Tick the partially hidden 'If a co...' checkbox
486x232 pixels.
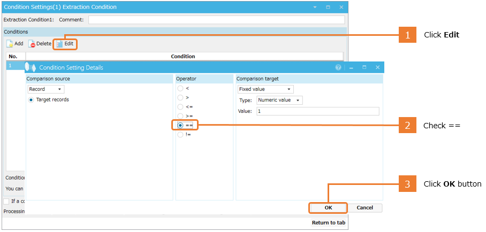(6, 201)
